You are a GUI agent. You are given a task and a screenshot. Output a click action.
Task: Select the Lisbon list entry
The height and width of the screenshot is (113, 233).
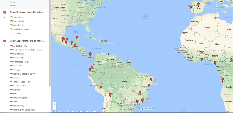click(x=15, y=102)
